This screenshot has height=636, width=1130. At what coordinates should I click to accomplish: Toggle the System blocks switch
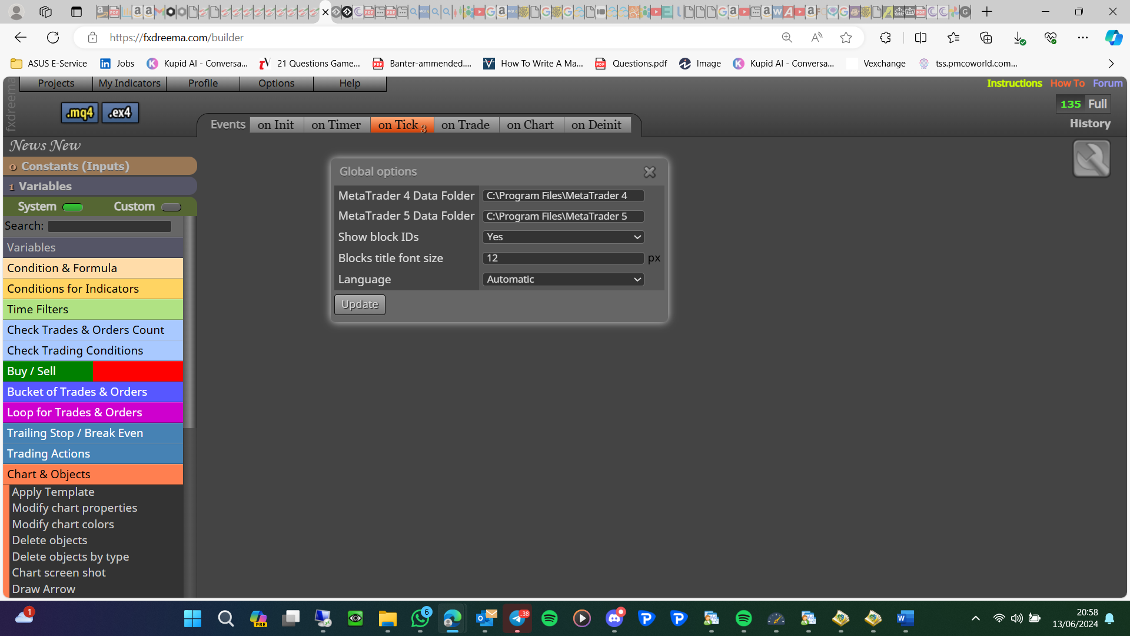pos(73,207)
